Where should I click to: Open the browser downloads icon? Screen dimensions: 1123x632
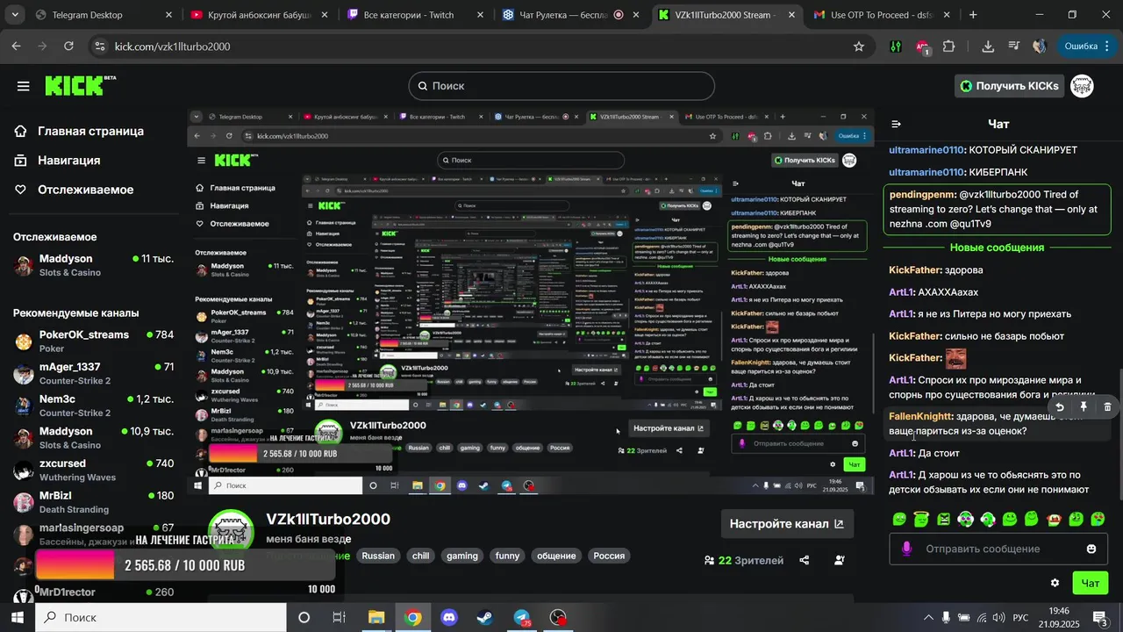coord(988,47)
